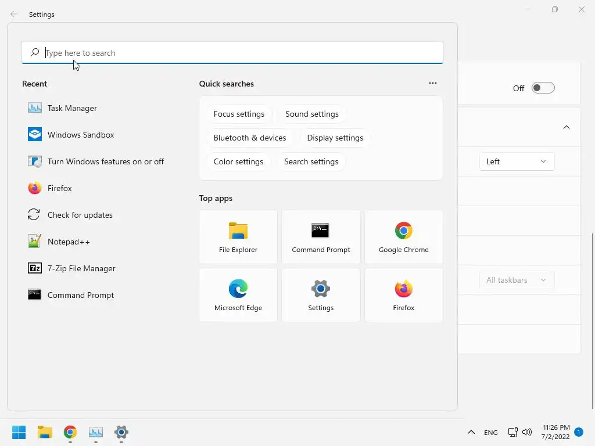Viewport: 595px width, 446px height.
Task: Collapse the section with the up chevron
Action: coord(566,127)
